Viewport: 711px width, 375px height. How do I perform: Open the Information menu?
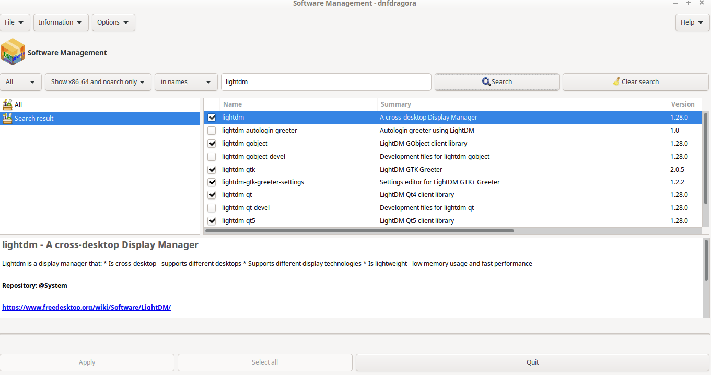coord(61,22)
